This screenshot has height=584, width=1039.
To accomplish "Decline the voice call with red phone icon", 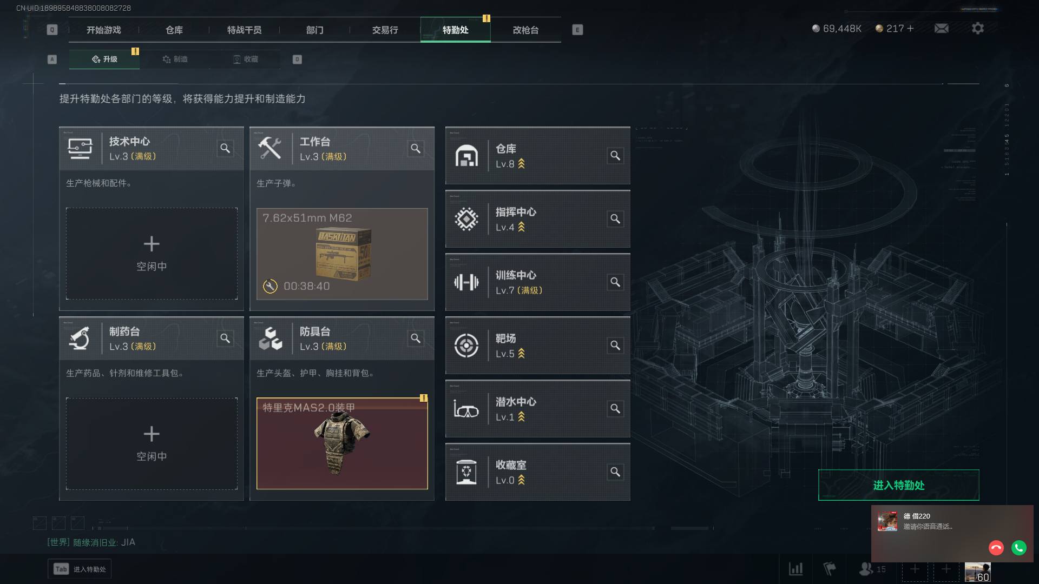I will [996, 548].
